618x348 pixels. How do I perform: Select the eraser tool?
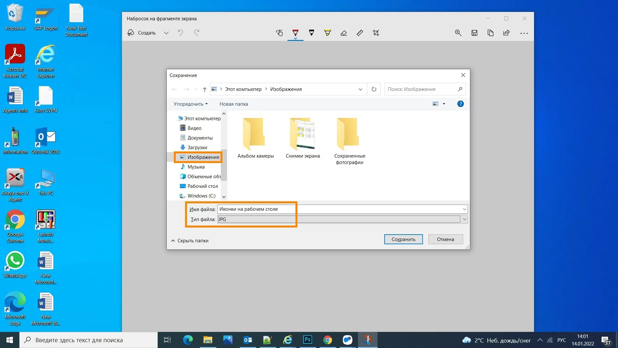point(343,33)
